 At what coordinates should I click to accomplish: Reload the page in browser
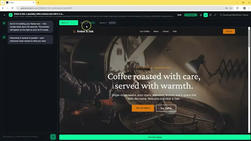(12, 8)
